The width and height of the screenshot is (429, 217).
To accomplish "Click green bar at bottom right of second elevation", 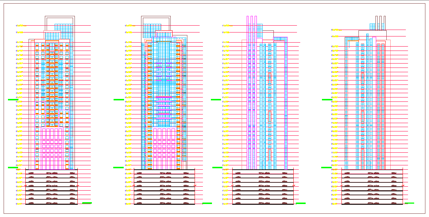I will [x=207, y=203].
